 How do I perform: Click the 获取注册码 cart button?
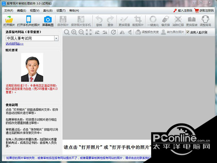point(204,11)
